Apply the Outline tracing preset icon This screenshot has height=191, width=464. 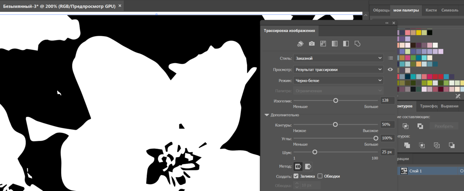(357, 44)
